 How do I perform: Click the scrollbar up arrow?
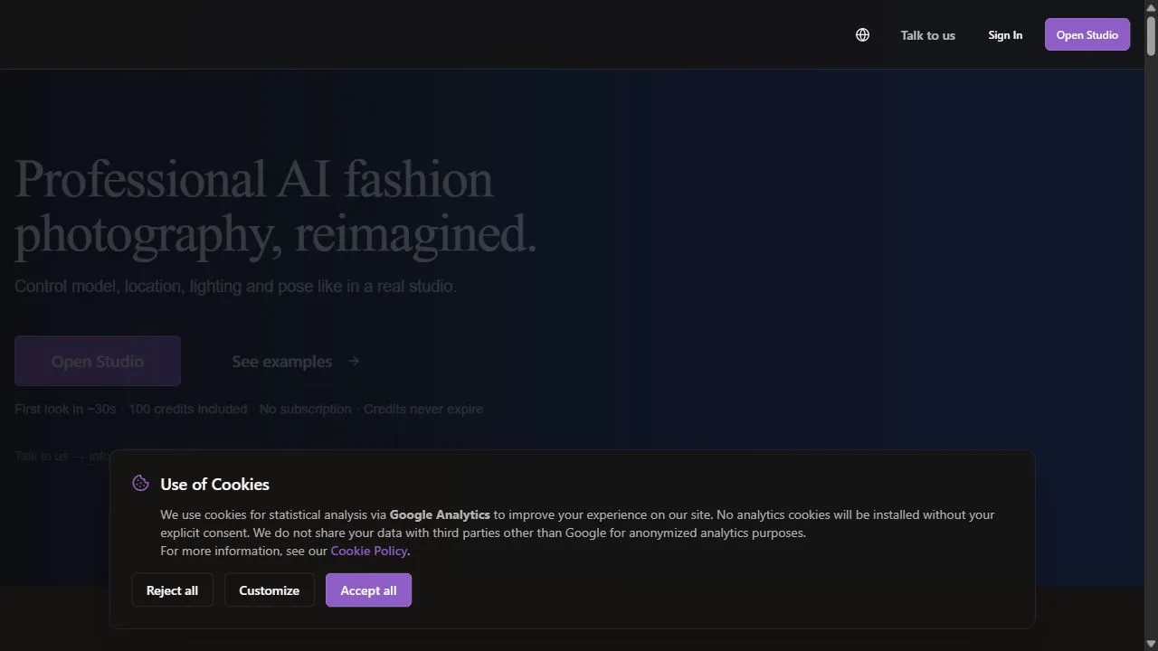click(1151, 7)
